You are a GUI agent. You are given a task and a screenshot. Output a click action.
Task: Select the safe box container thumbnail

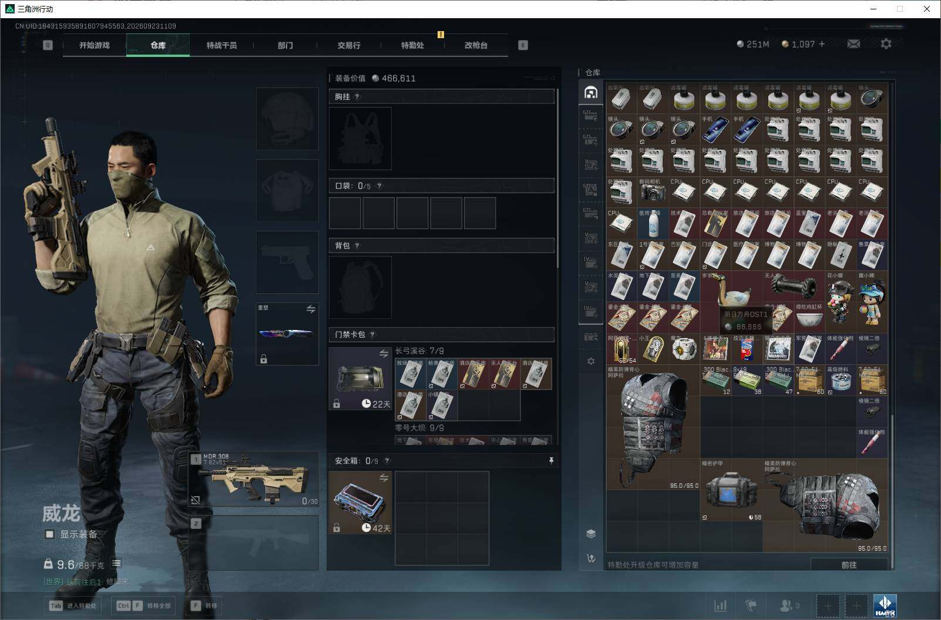[360, 503]
